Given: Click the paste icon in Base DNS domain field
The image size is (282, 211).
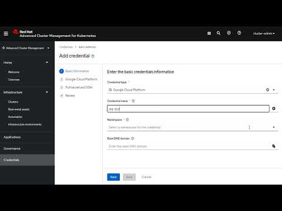Looking at the screenshot, I should [x=274, y=146].
